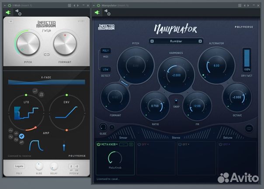
Task: Select next preset arrow in I Wish title bar
Action: click(78, 6)
